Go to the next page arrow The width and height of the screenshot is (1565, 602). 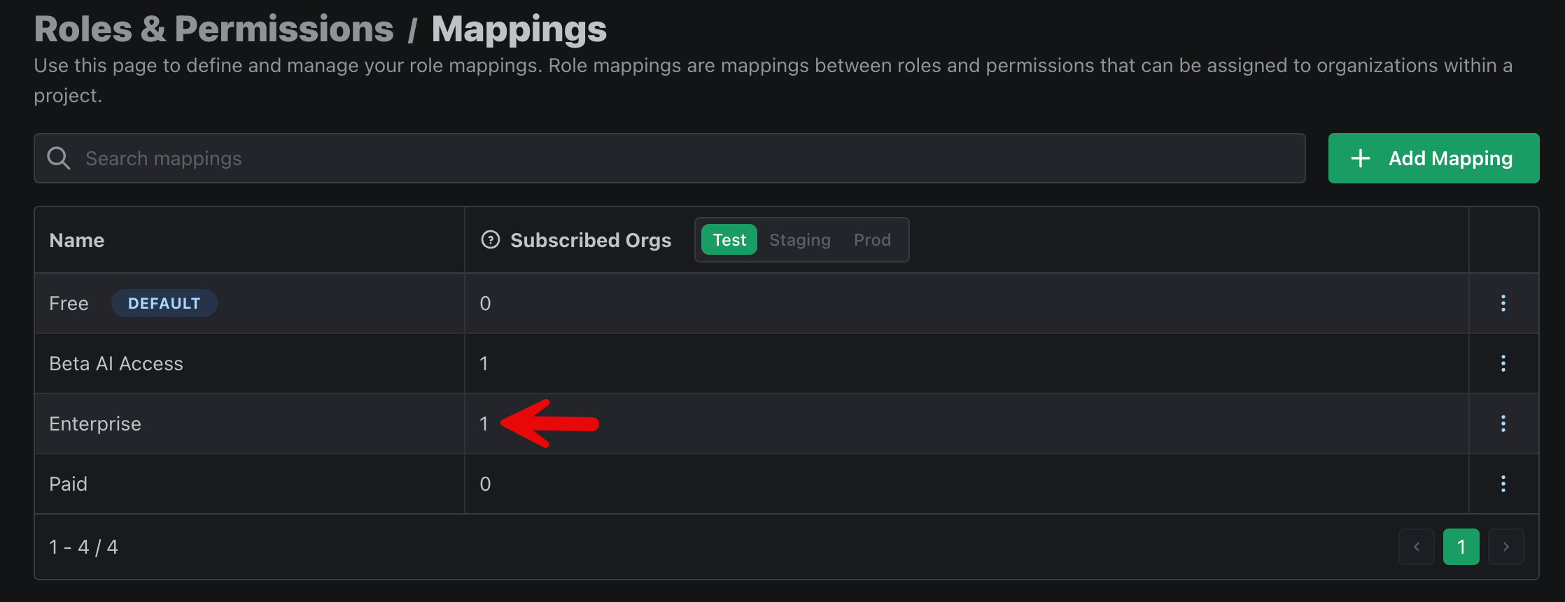point(1506,547)
